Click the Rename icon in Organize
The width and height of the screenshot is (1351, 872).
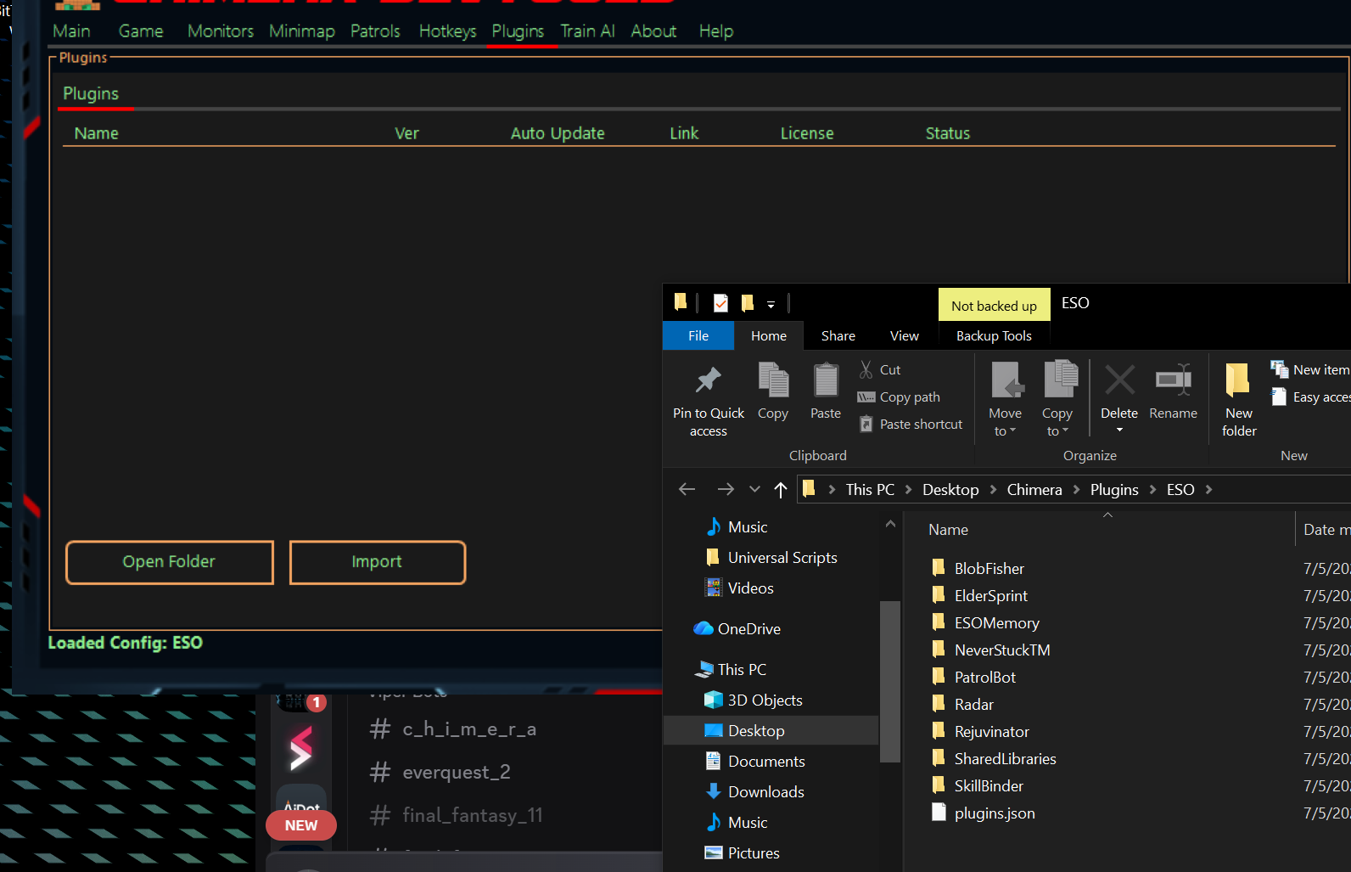[x=1173, y=380]
